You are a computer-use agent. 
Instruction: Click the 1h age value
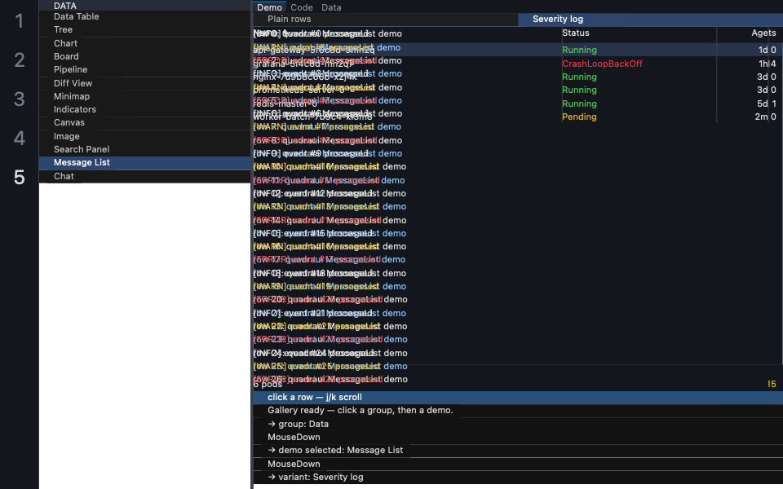763,64
